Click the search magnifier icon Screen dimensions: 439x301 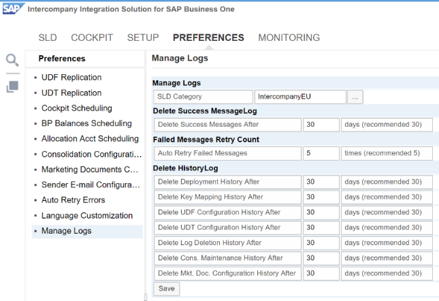pyautogui.click(x=12, y=60)
